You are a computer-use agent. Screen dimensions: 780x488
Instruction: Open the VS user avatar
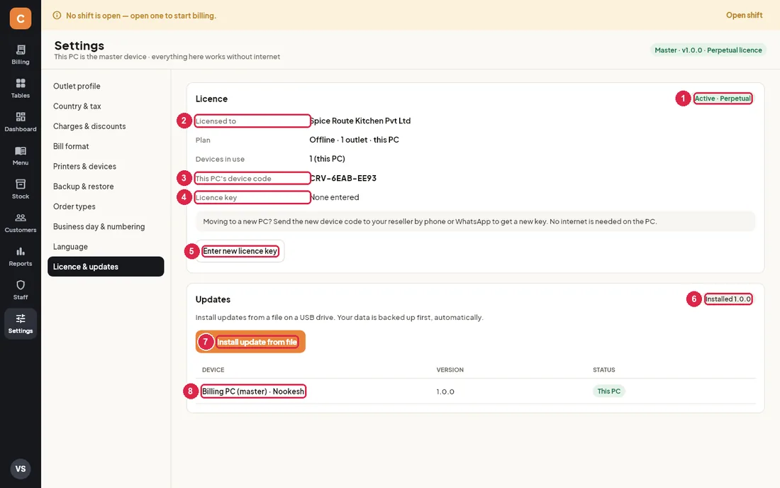(21, 469)
